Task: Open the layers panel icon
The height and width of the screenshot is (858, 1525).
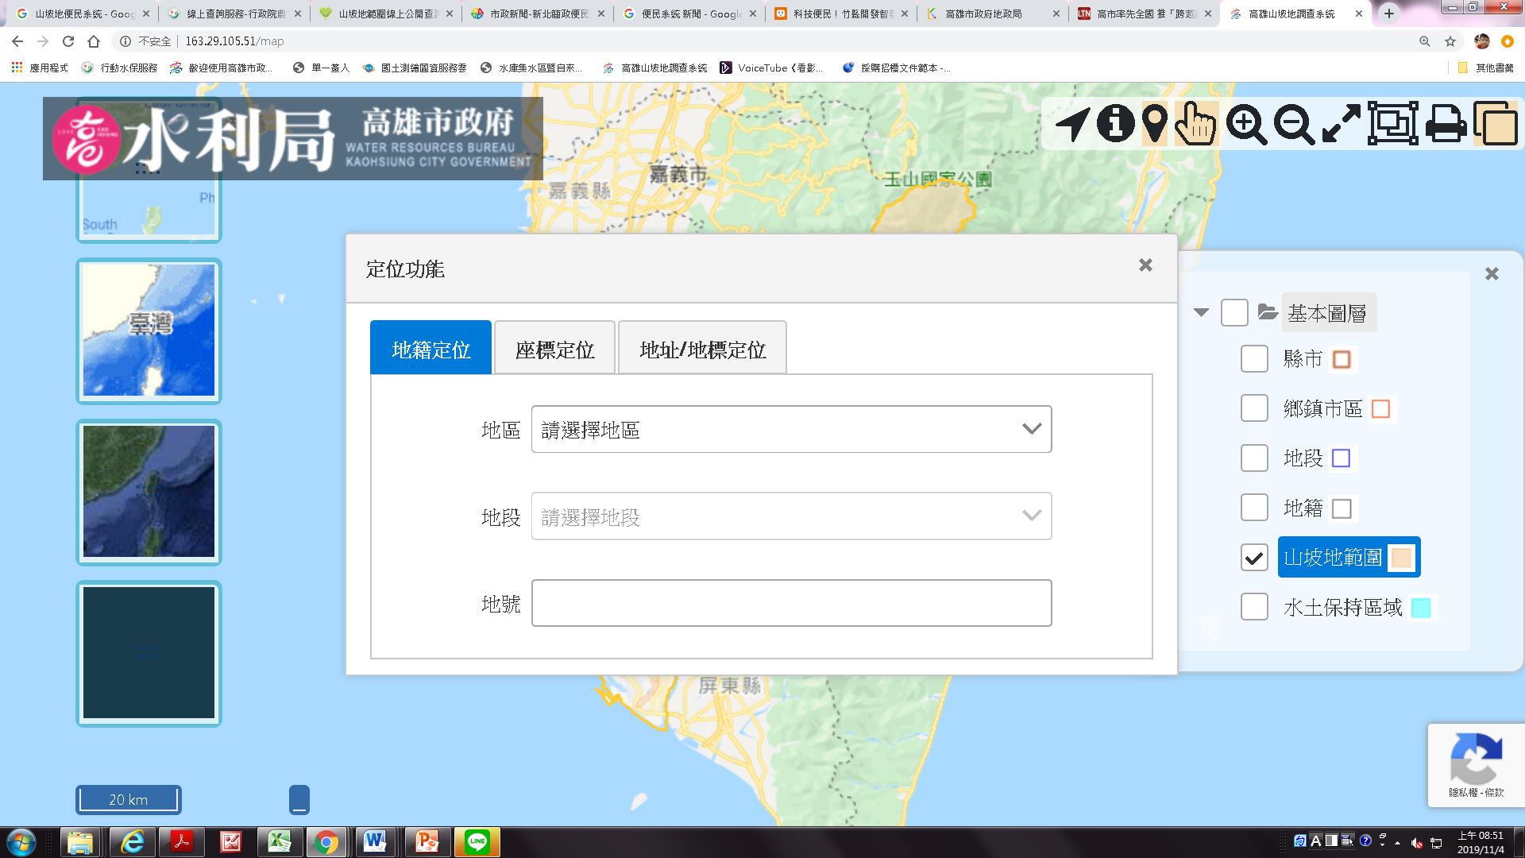Action: [1496, 125]
